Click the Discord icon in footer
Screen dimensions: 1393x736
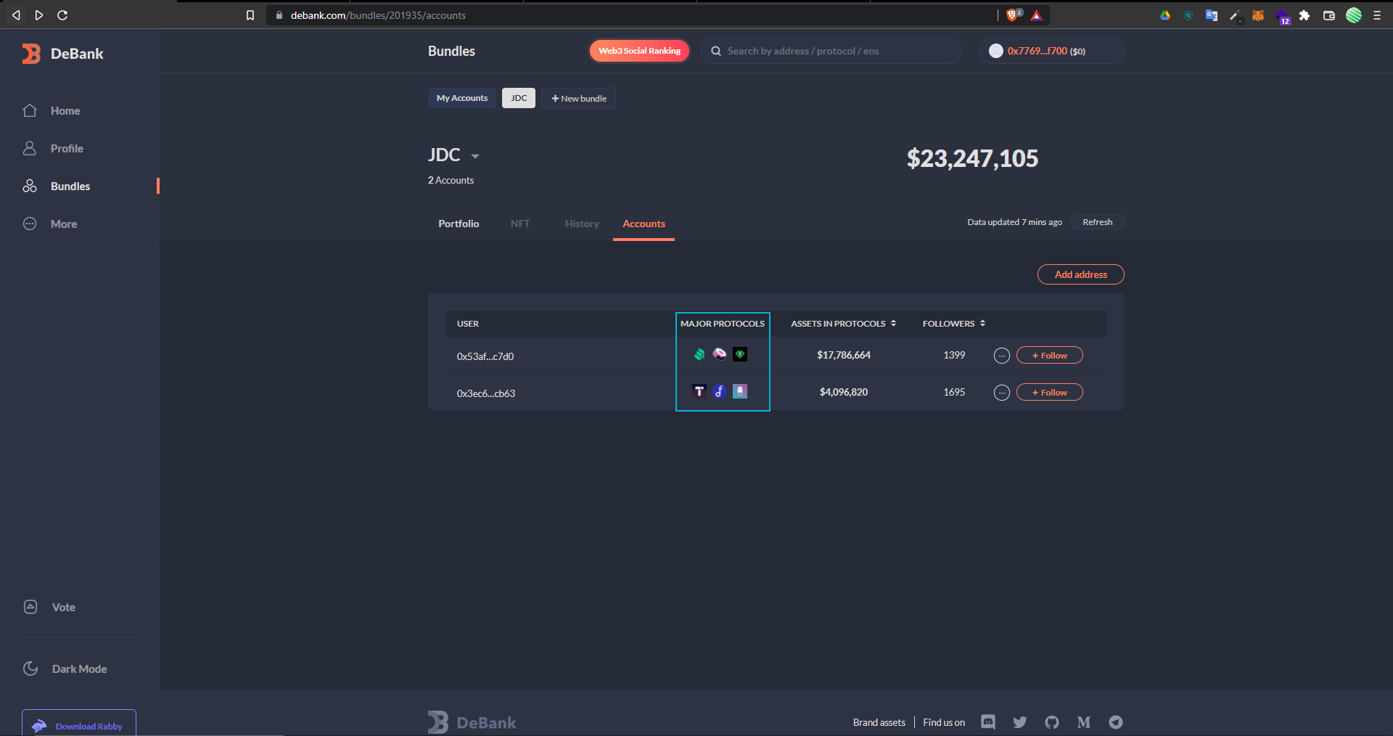(x=987, y=721)
